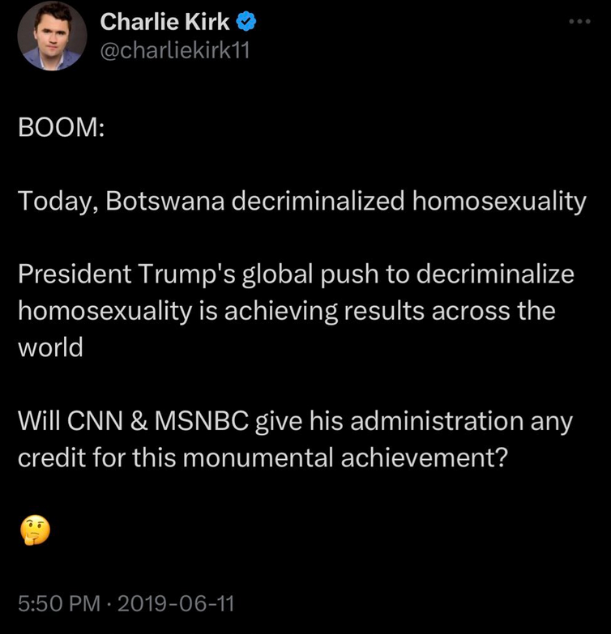
Task: Click the words "decriminalized homosexuality" in second line
Action: pyautogui.click(x=408, y=202)
